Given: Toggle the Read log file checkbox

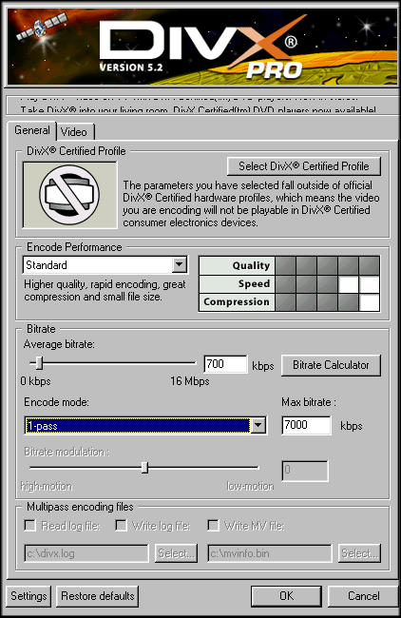Looking at the screenshot, I should 30,526.
